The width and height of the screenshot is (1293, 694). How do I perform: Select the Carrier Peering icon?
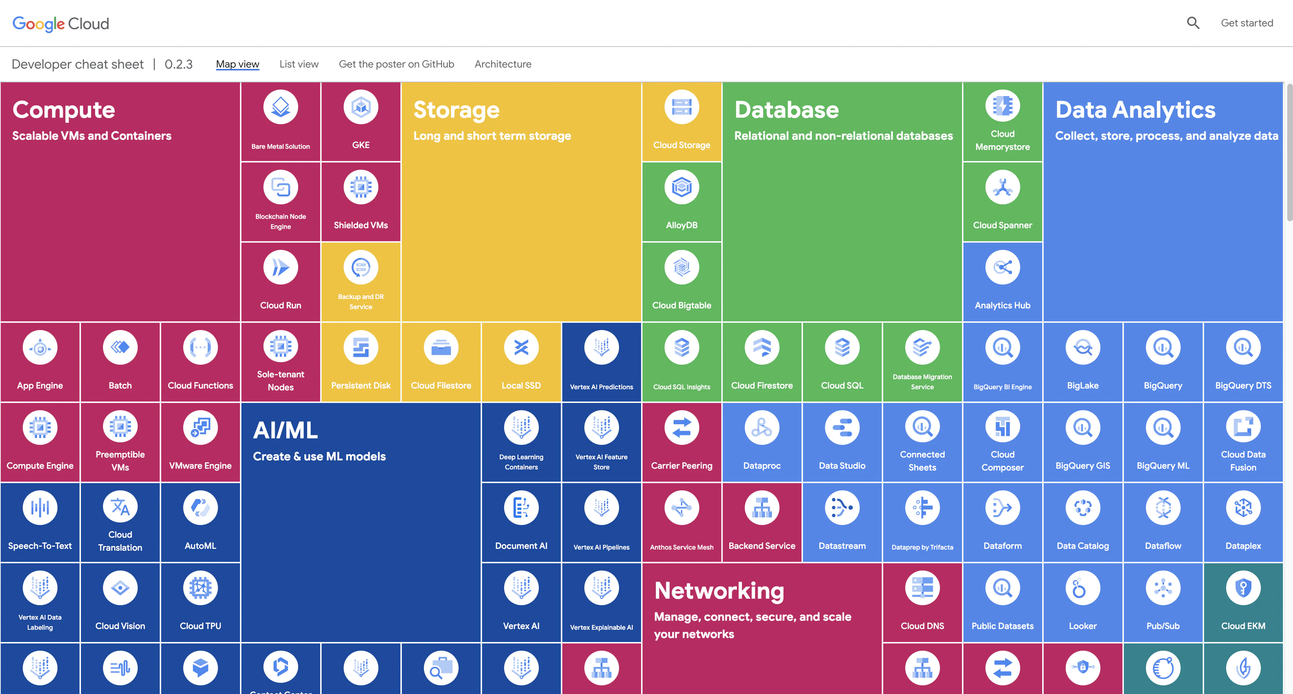point(682,428)
